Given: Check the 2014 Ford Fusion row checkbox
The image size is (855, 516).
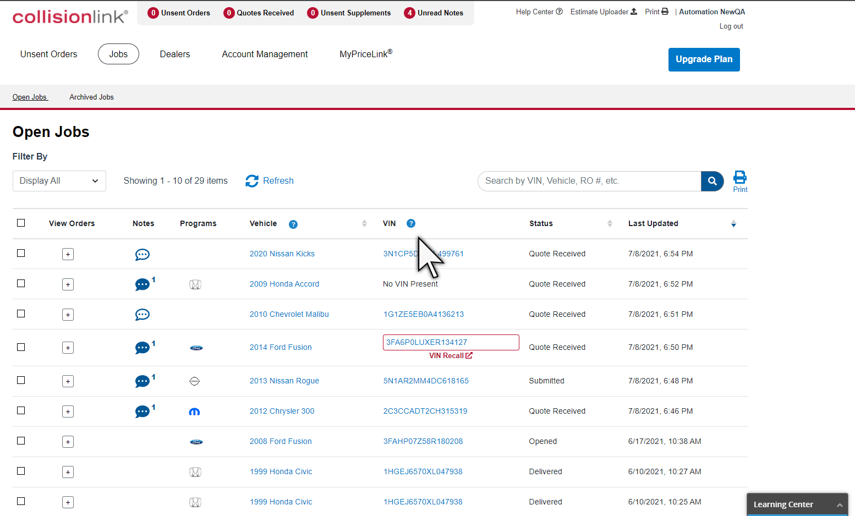Looking at the screenshot, I should point(21,347).
